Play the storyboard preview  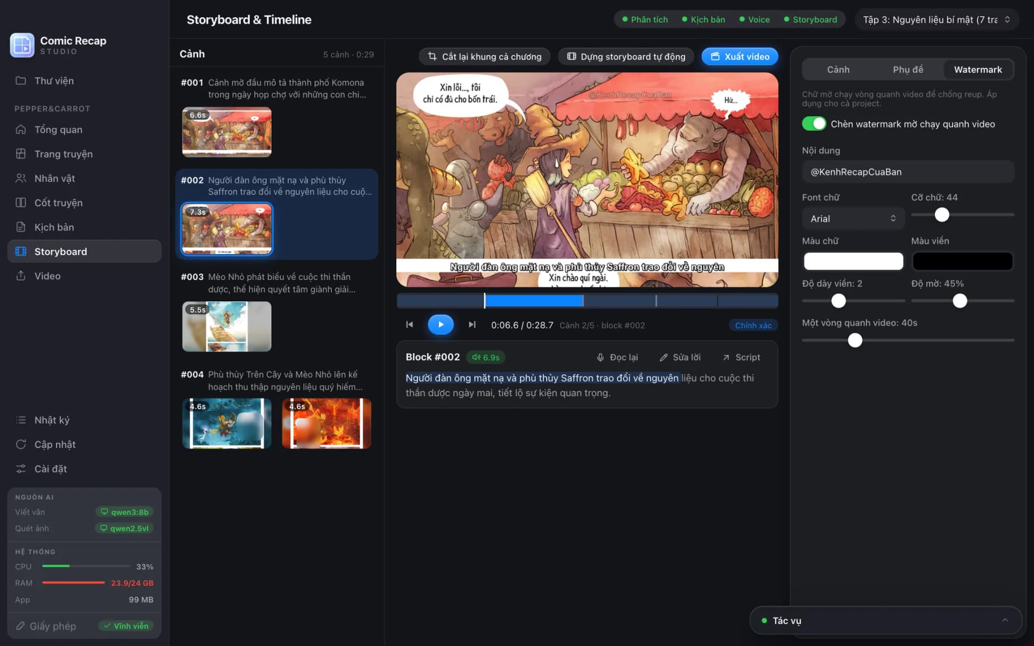pos(441,325)
